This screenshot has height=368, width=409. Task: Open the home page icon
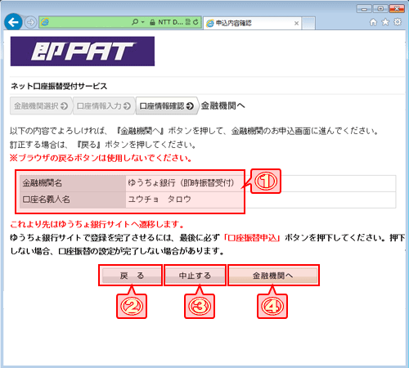pyautogui.click(x=373, y=22)
